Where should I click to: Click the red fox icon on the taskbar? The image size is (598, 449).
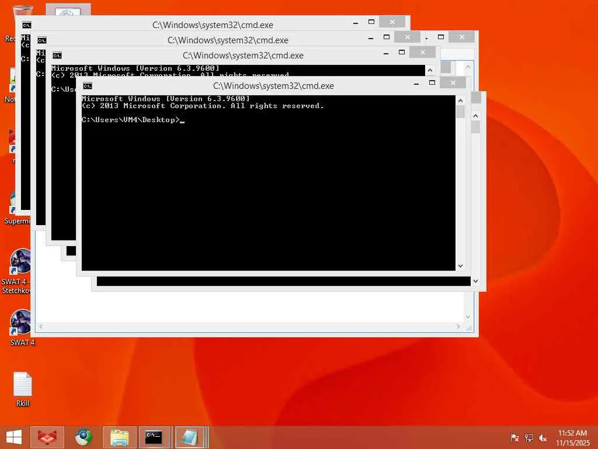[47, 437]
